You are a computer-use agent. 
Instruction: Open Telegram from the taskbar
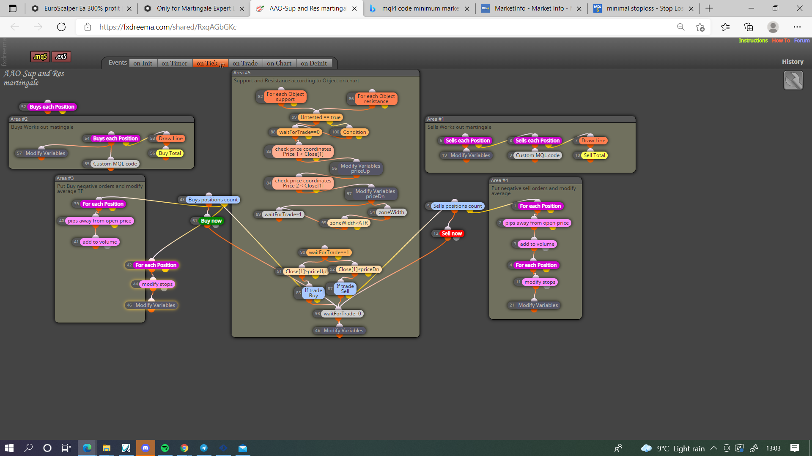tap(204, 448)
